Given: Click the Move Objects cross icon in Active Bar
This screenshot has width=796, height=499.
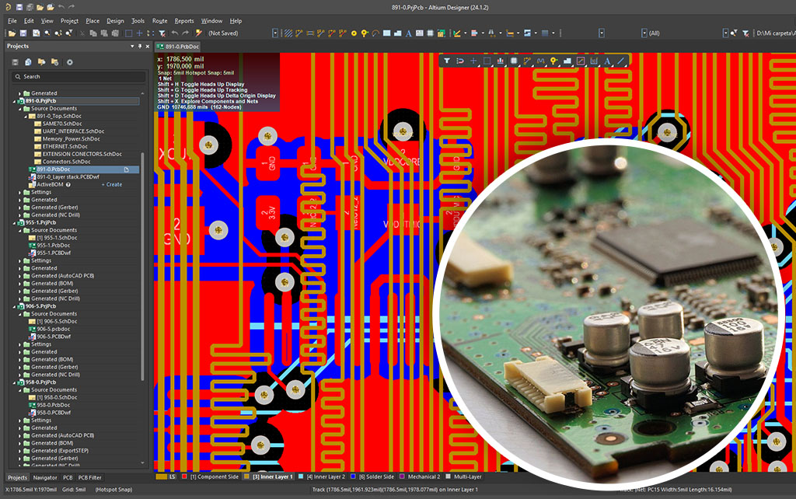Looking at the screenshot, I should click(x=473, y=61).
